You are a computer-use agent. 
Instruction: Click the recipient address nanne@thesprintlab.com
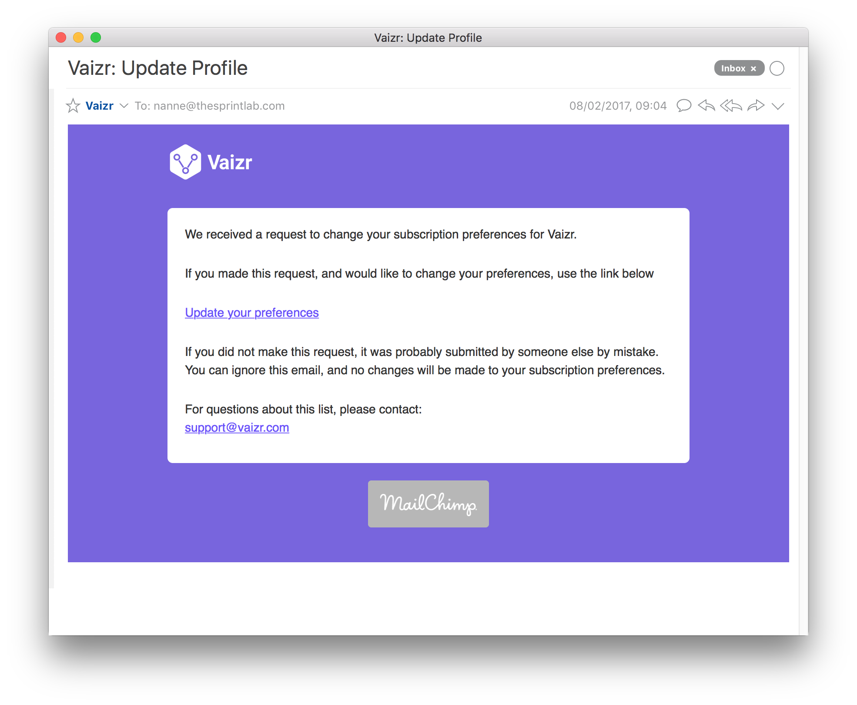click(x=219, y=106)
